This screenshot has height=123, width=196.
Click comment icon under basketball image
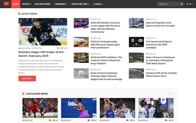point(127,120)
